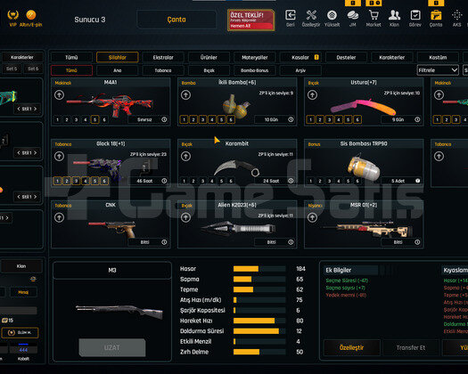Click the Doldurma Süresi stat bar
The image size is (468, 374).
[x=259, y=331]
